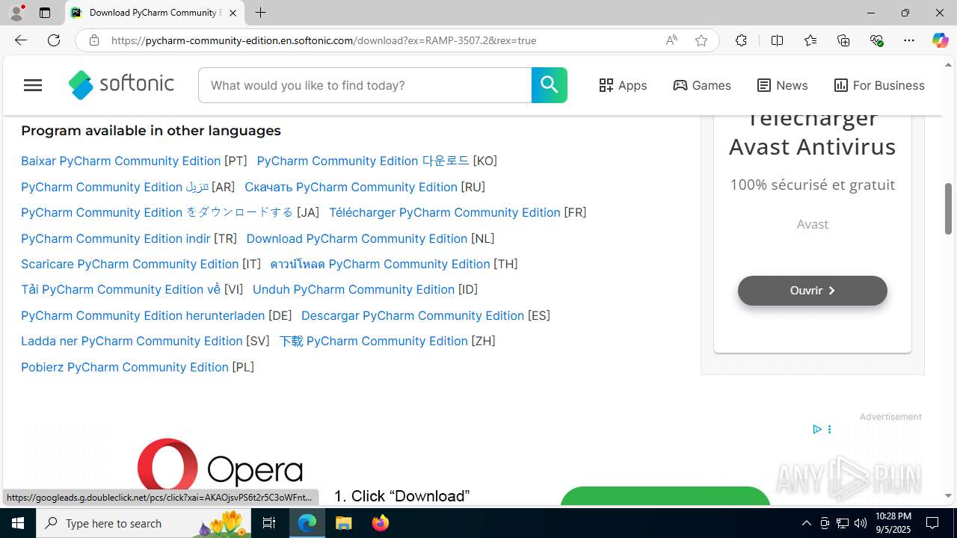Click the teal search magnifier button

click(x=550, y=85)
